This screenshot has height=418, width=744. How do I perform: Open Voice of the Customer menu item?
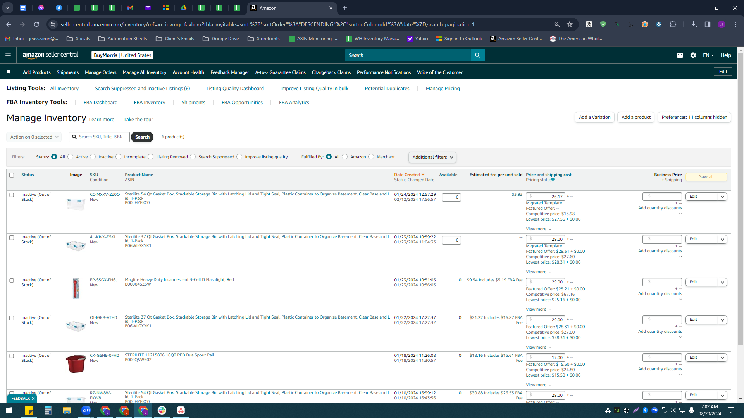point(440,72)
